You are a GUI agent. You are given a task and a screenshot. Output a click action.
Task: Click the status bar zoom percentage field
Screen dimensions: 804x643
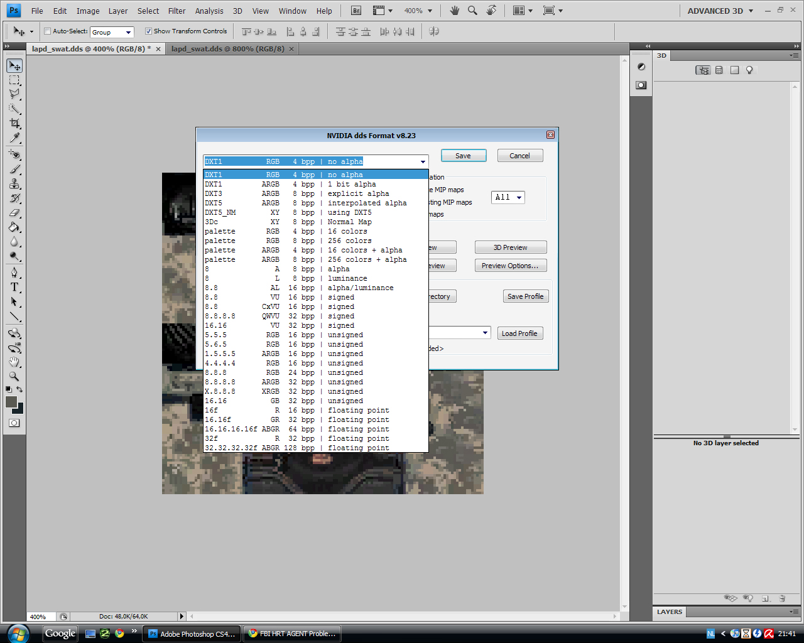[x=42, y=617]
